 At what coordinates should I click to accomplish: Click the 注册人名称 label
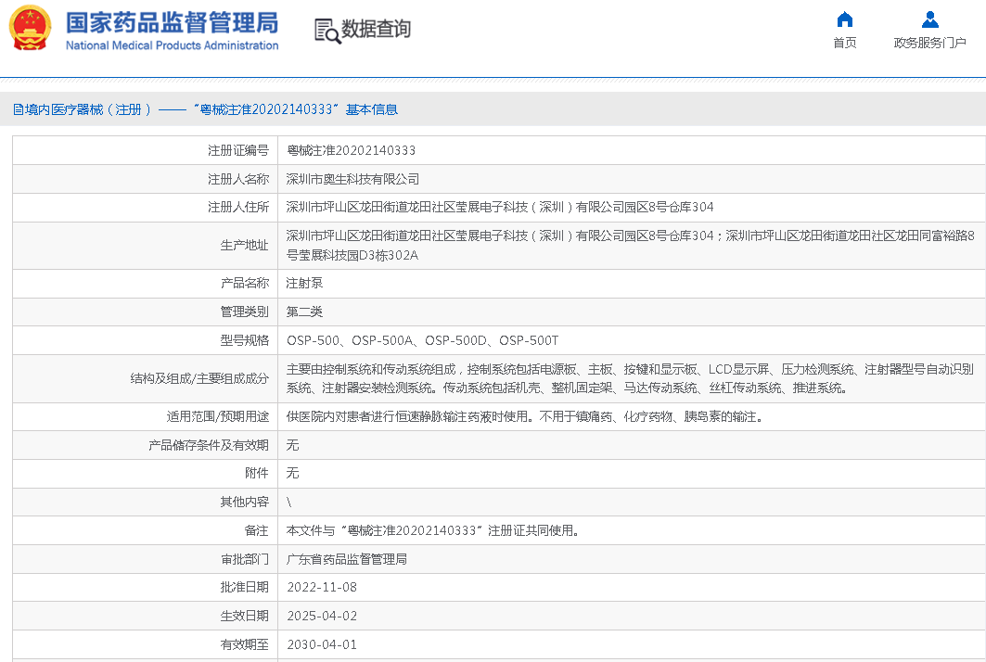pyautogui.click(x=238, y=179)
